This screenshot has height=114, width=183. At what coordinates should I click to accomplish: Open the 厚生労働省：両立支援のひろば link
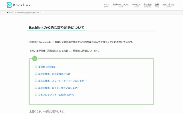click(54, 74)
